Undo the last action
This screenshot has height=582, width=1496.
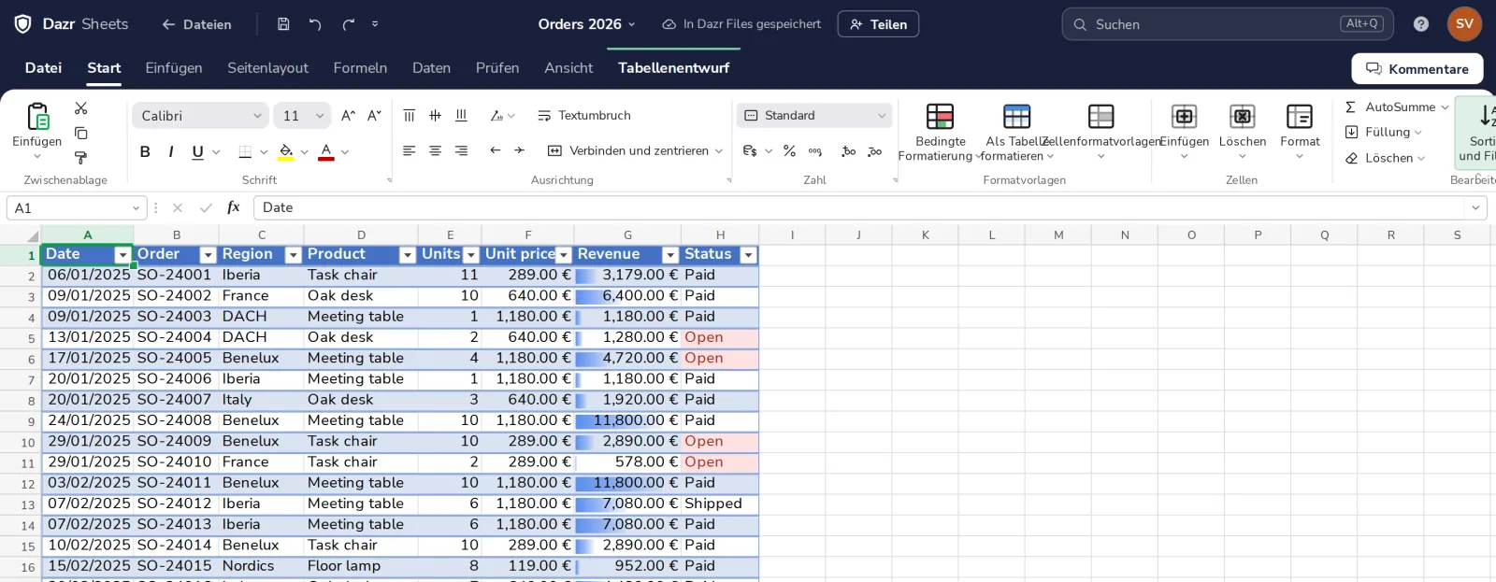pyautogui.click(x=315, y=24)
